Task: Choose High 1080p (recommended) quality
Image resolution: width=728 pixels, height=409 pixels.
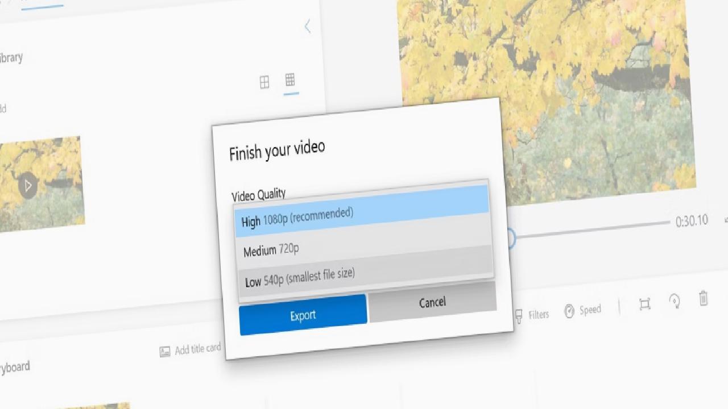Action: (362, 212)
